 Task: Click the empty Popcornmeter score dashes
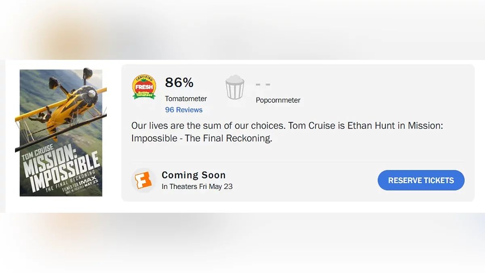pyautogui.click(x=263, y=85)
